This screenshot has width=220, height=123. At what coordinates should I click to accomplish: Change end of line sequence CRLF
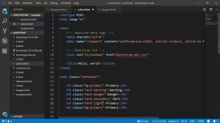(192, 121)
